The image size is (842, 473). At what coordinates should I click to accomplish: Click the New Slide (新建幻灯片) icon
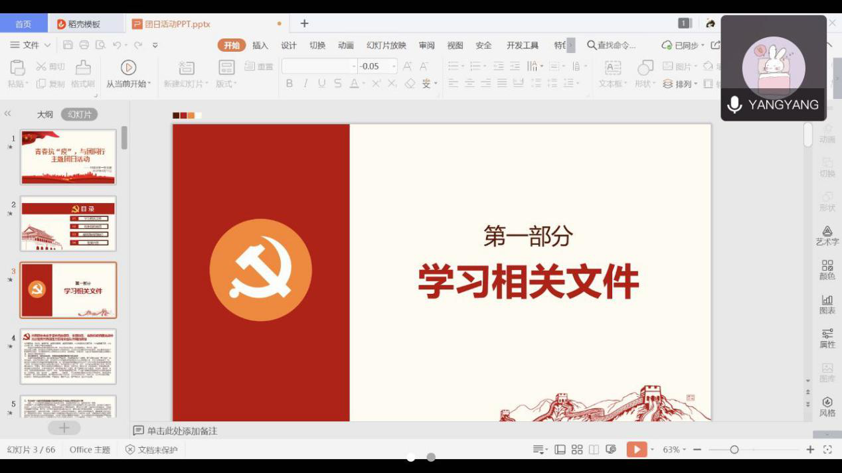point(187,68)
